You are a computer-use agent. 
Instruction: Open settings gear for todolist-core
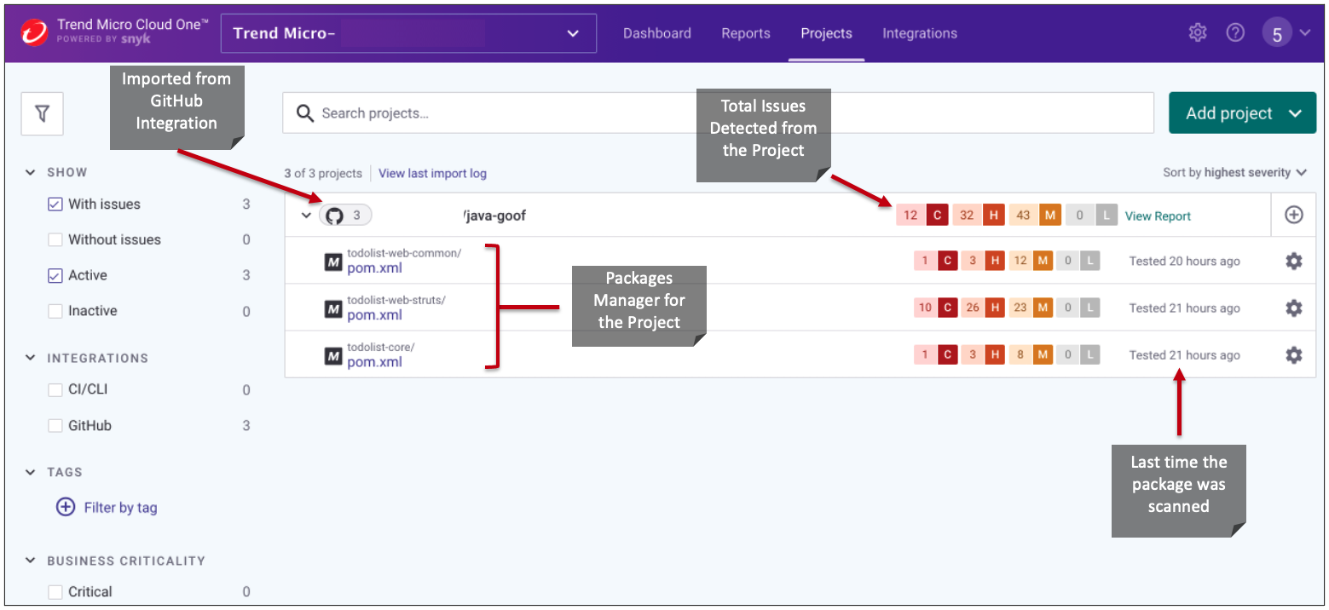tap(1293, 355)
